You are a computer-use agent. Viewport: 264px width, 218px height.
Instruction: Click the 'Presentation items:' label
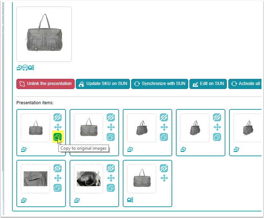(35, 102)
